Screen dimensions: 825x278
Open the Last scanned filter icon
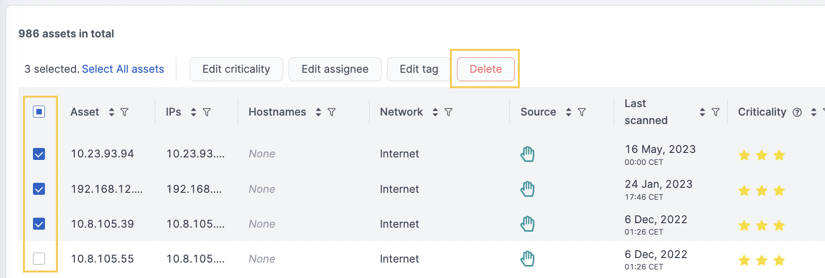[716, 112]
